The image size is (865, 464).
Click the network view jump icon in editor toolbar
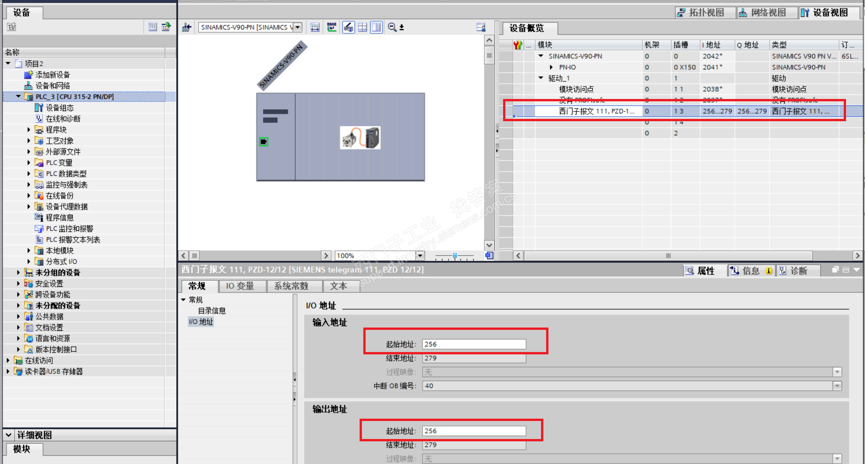[187, 27]
